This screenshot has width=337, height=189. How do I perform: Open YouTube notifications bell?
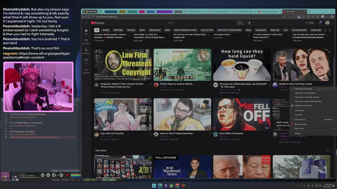coord(320,23)
